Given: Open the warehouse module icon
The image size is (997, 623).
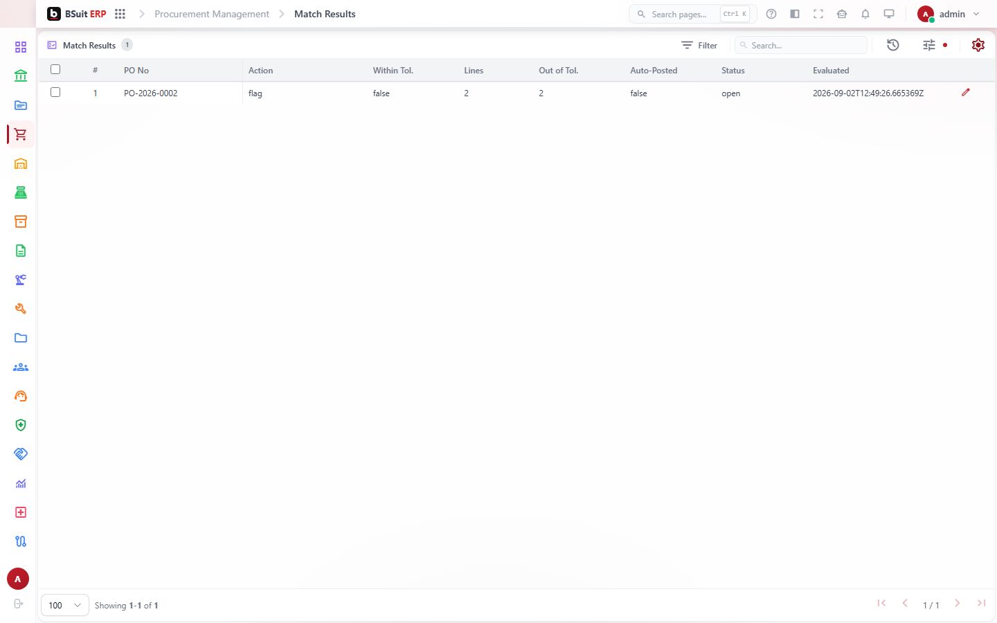Looking at the screenshot, I should click(x=21, y=163).
